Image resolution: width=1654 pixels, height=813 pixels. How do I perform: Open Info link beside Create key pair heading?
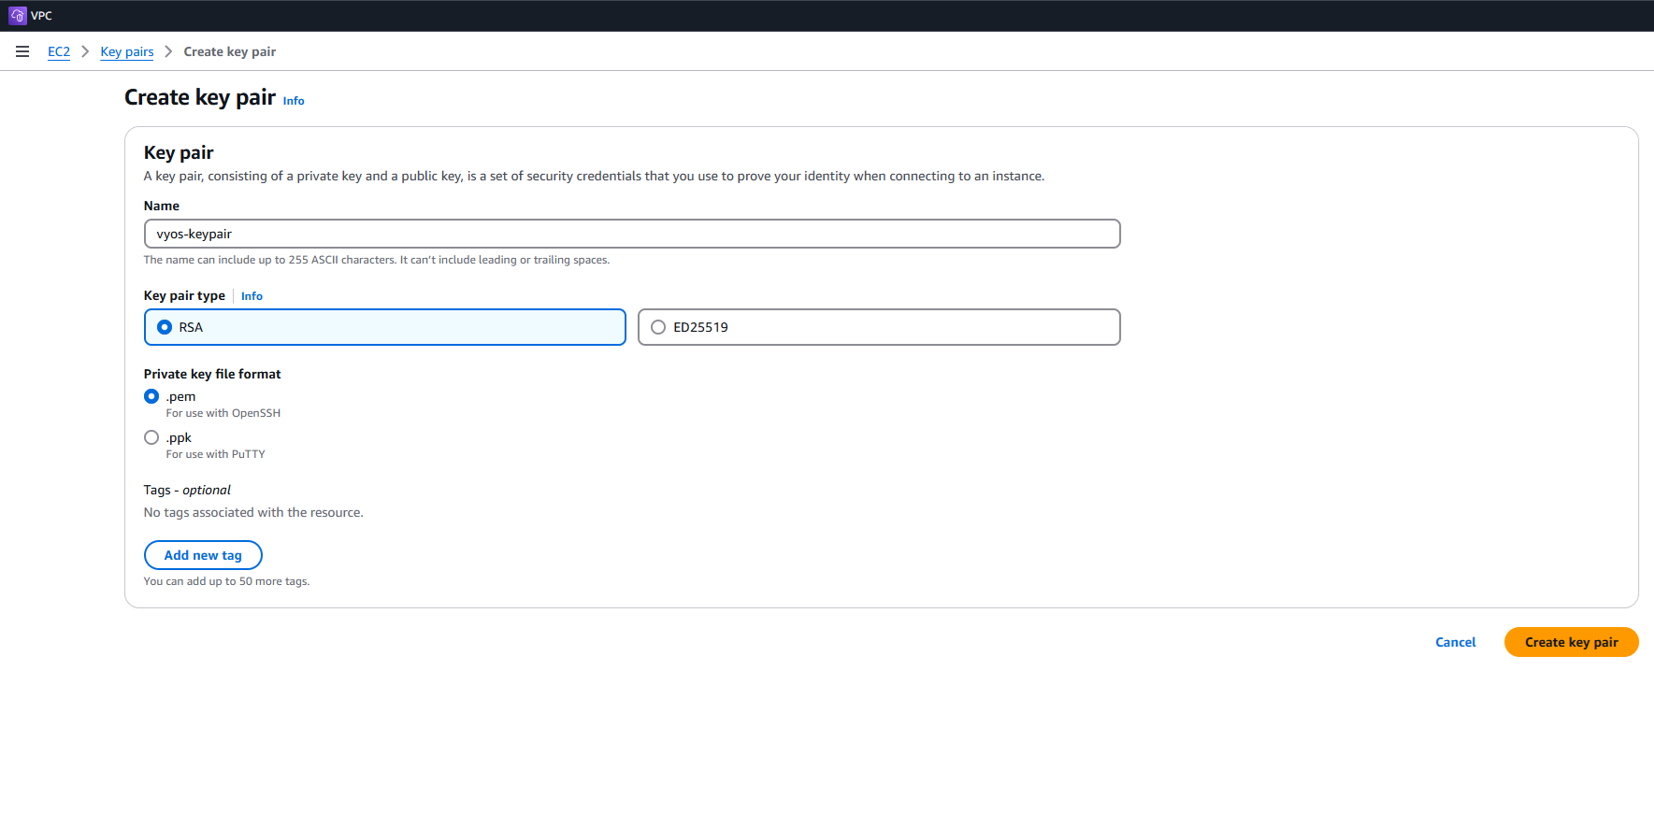point(294,101)
